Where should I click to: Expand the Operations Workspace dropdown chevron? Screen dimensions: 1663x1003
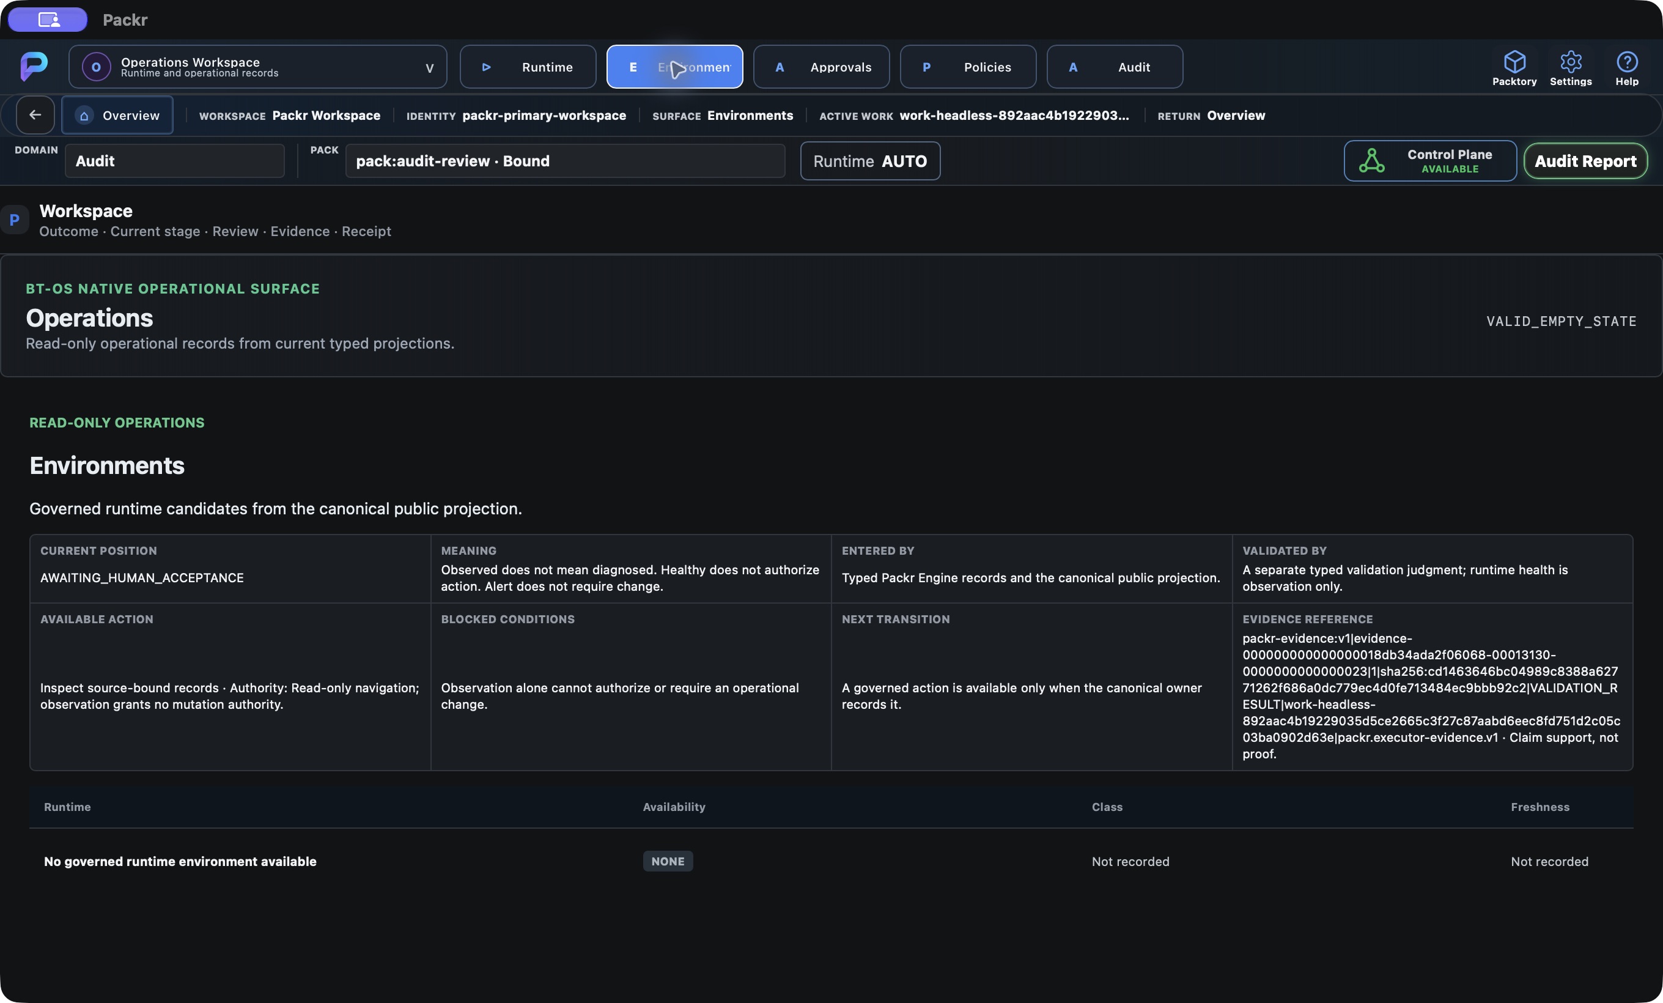click(429, 67)
